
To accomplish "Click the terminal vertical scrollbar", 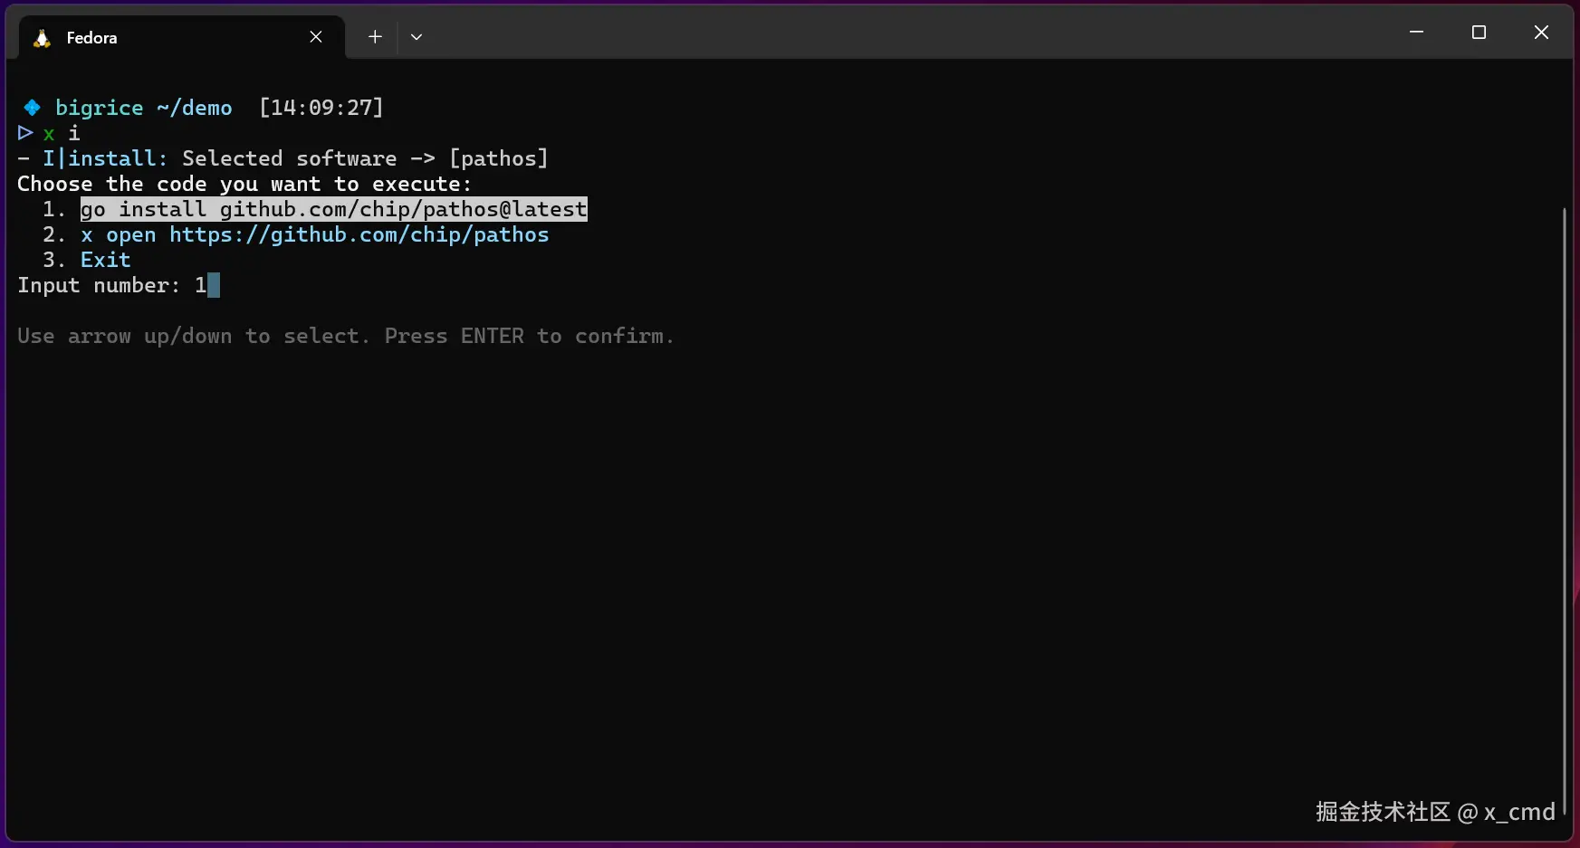I will pyautogui.click(x=1564, y=498).
